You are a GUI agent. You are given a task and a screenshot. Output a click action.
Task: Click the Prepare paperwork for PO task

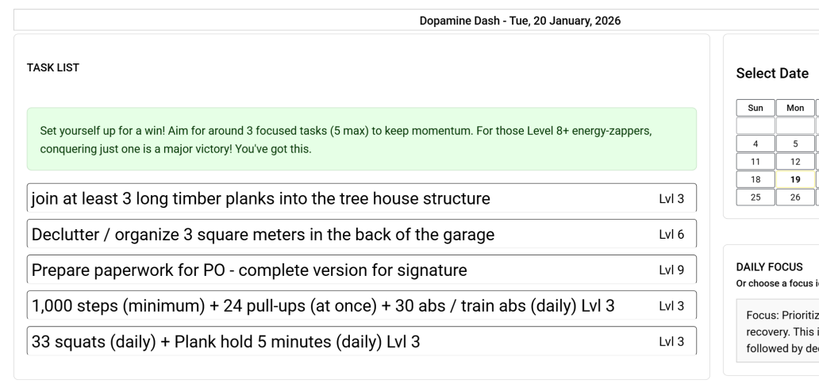pyautogui.click(x=333, y=270)
